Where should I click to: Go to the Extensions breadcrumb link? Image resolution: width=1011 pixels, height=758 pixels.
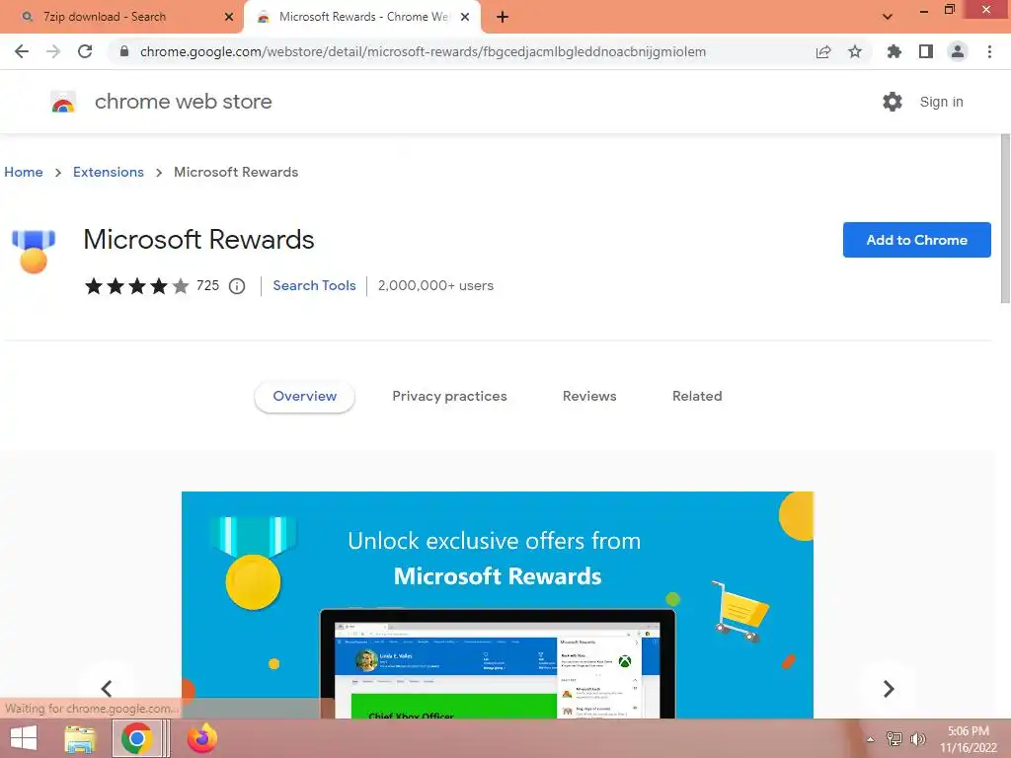click(109, 172)
